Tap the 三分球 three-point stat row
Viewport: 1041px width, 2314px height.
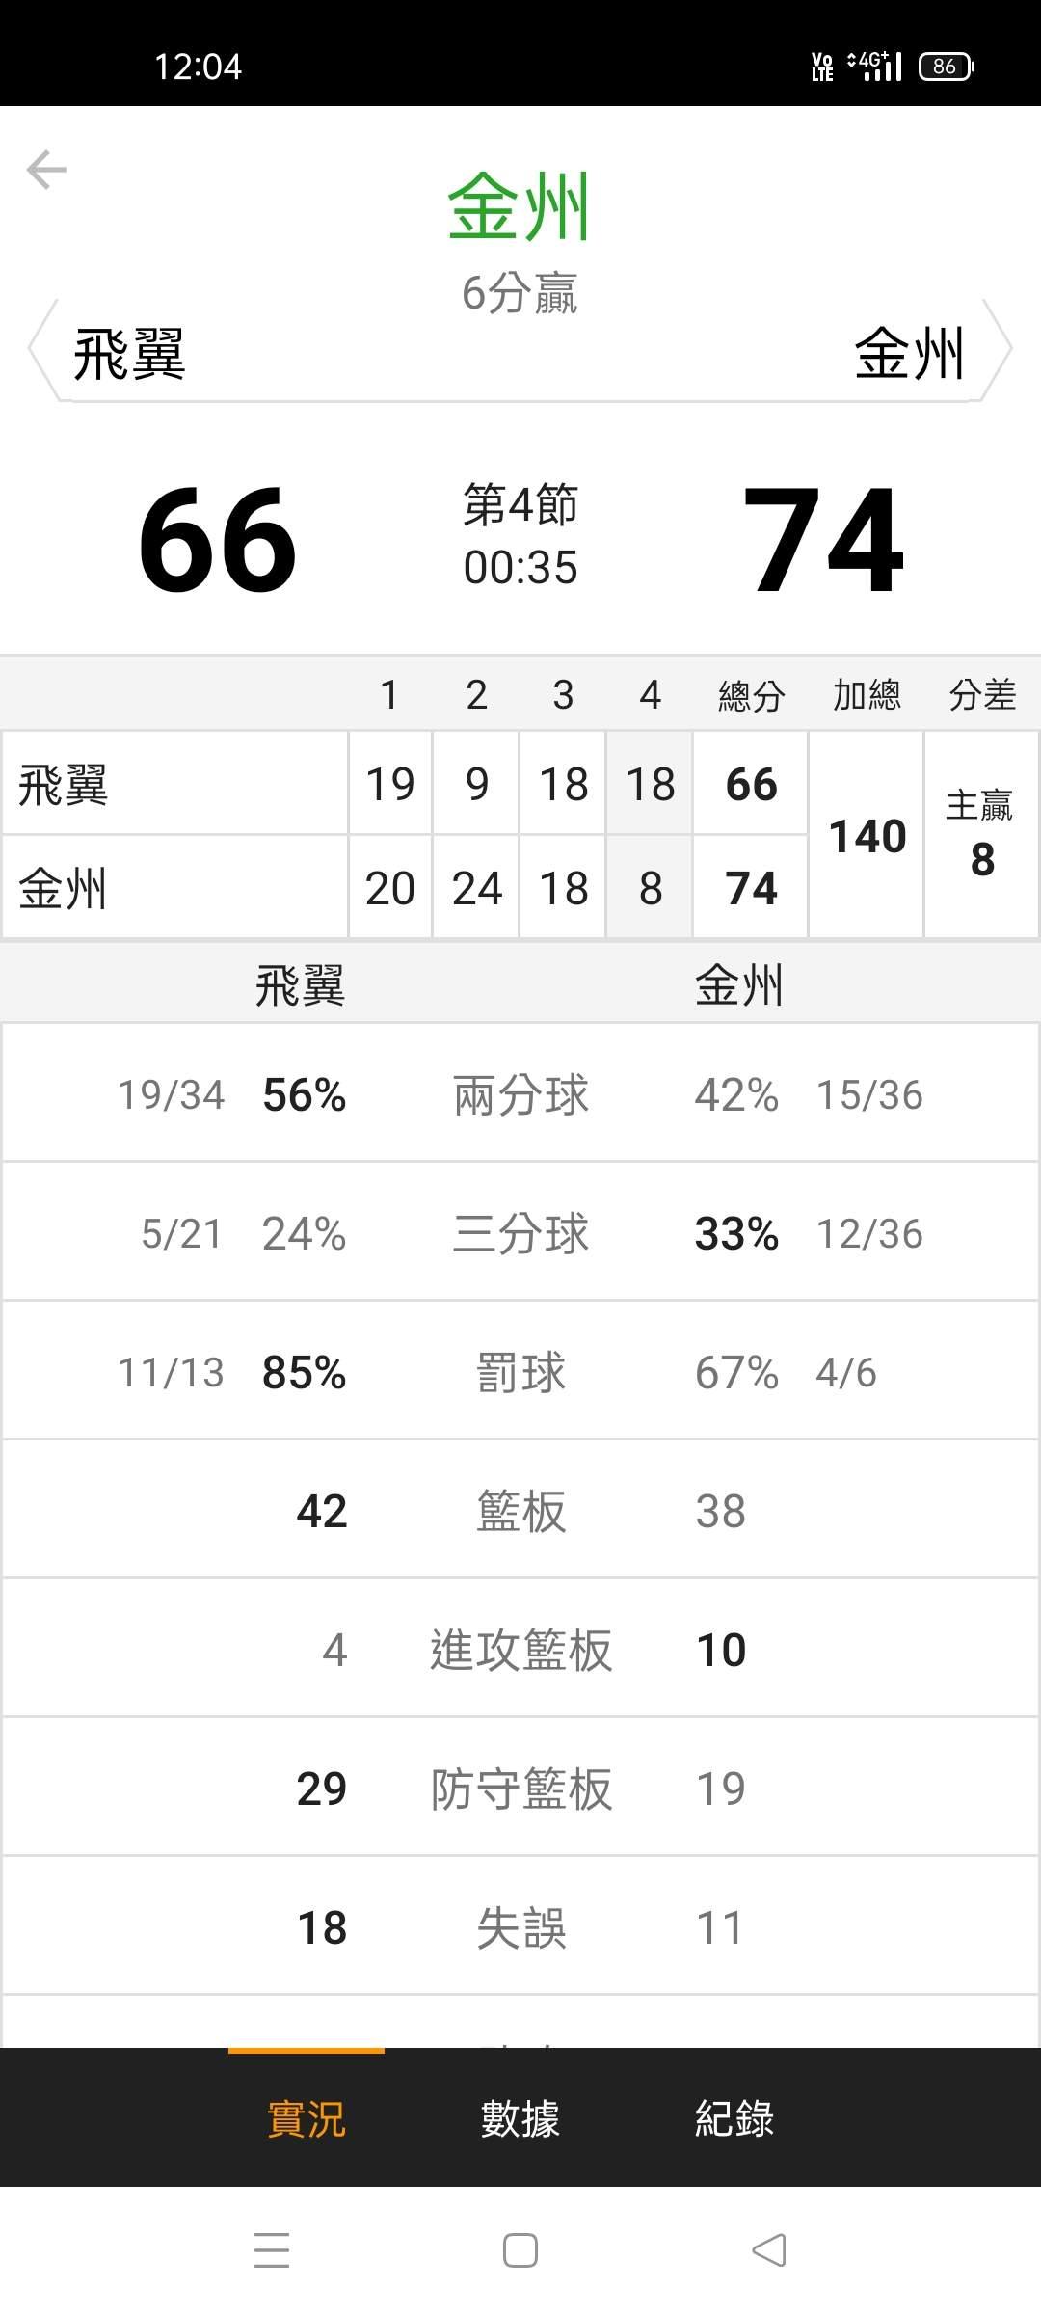click(520, 1231)
